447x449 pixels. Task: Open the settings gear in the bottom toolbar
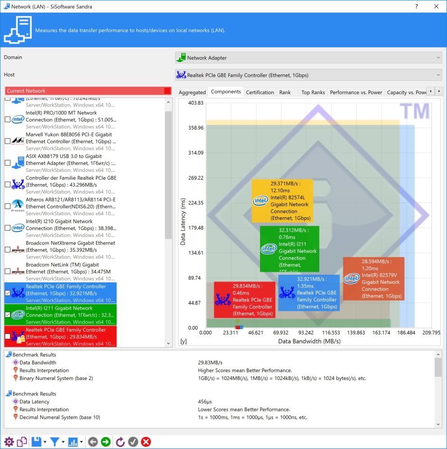9,442
